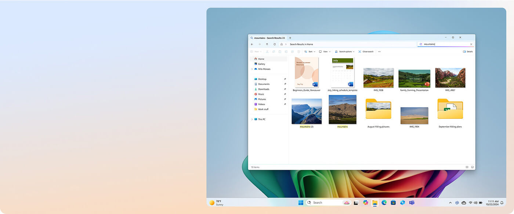The height and width of the screenshot is (214, 514).
Task: Click OneDrive cloud tray icon
Action: click(464, 203)
